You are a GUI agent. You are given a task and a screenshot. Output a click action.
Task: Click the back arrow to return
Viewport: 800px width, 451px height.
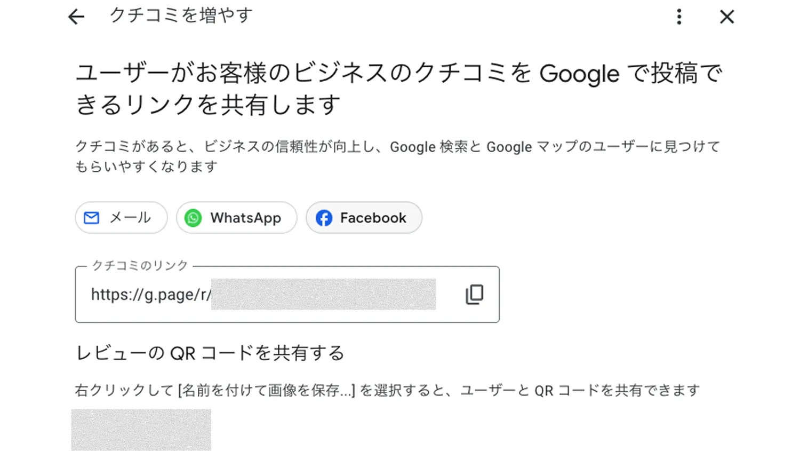(76, 17)
